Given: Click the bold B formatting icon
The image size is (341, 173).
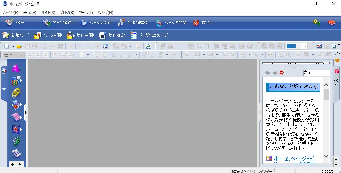Looking at the screenshot, I should [113, 55].
